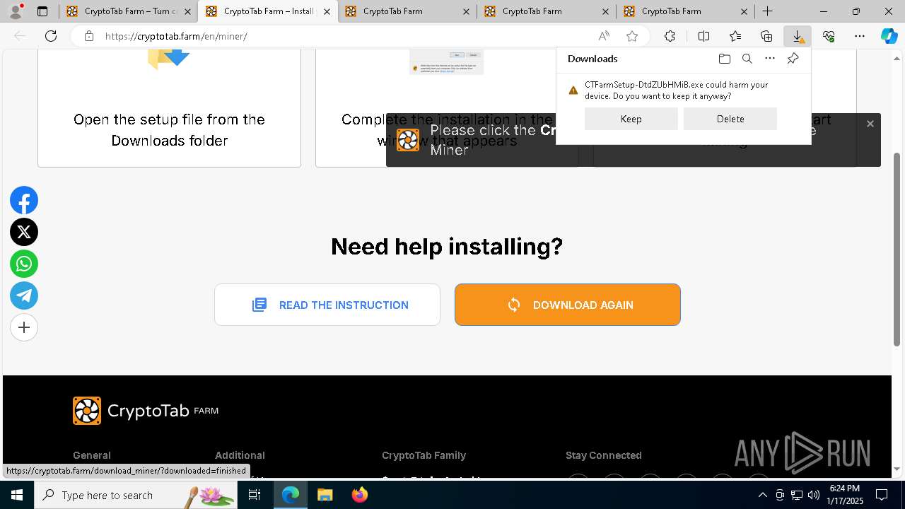
Task: Close the CryptoTab Miner notification banner
Action: coord(870,124)
